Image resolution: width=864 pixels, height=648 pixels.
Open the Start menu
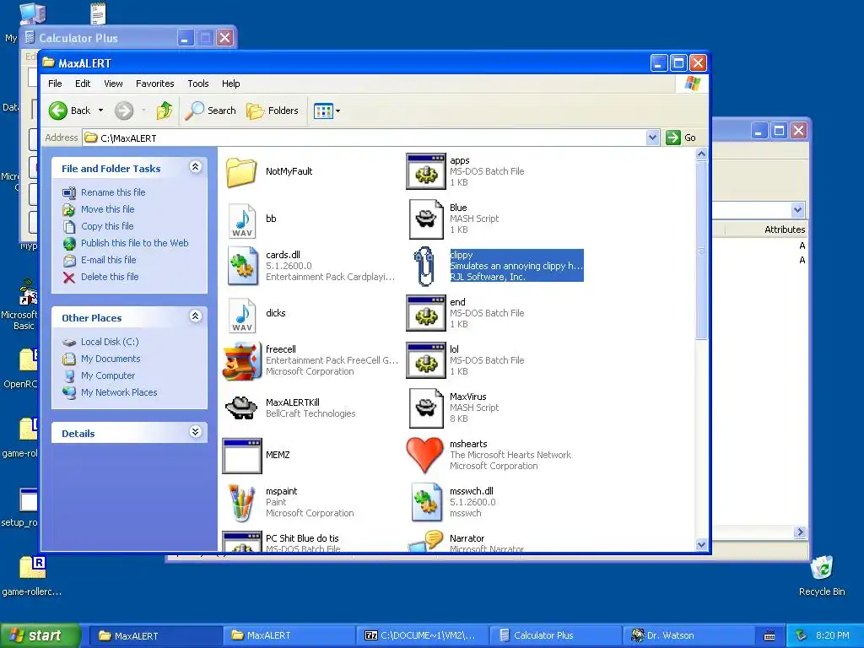coord(40,635)
